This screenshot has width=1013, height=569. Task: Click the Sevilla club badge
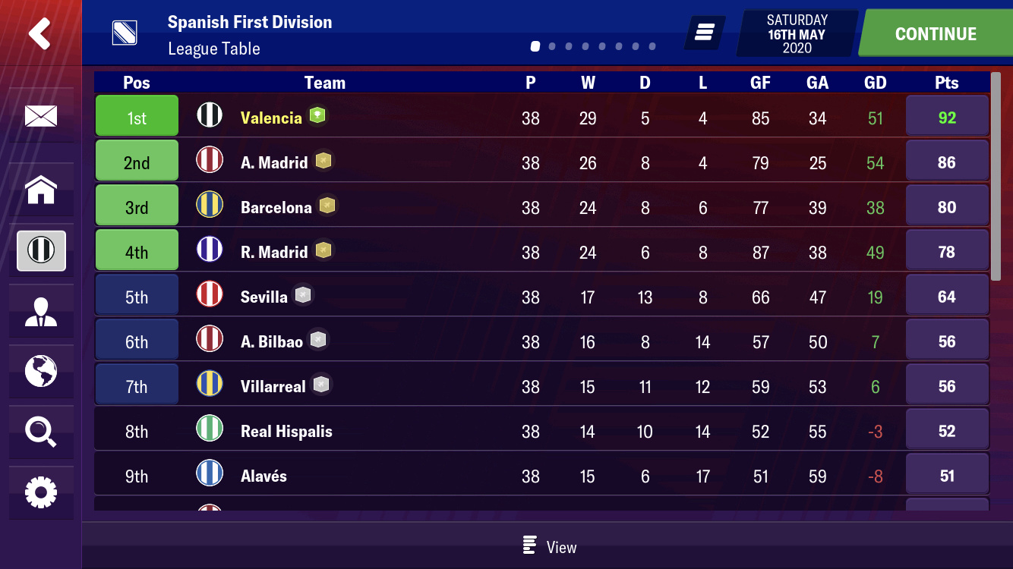(210, 295)
